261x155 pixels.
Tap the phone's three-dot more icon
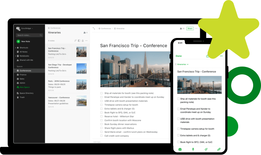point(221,56)
